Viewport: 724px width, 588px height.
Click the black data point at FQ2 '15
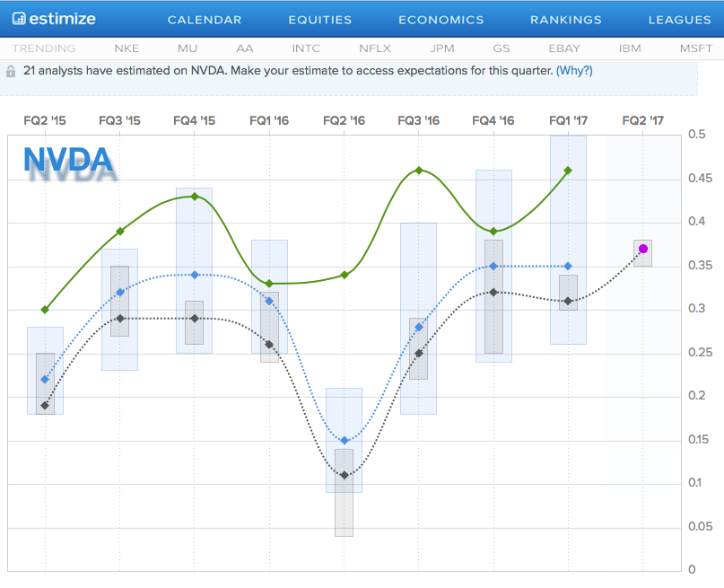45,406
